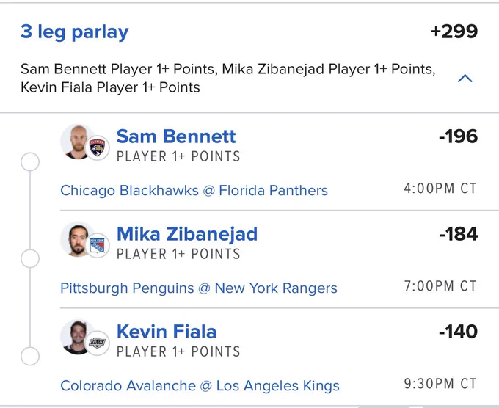Collapse the 3 leg parlay details chevron

click(465, 78)
